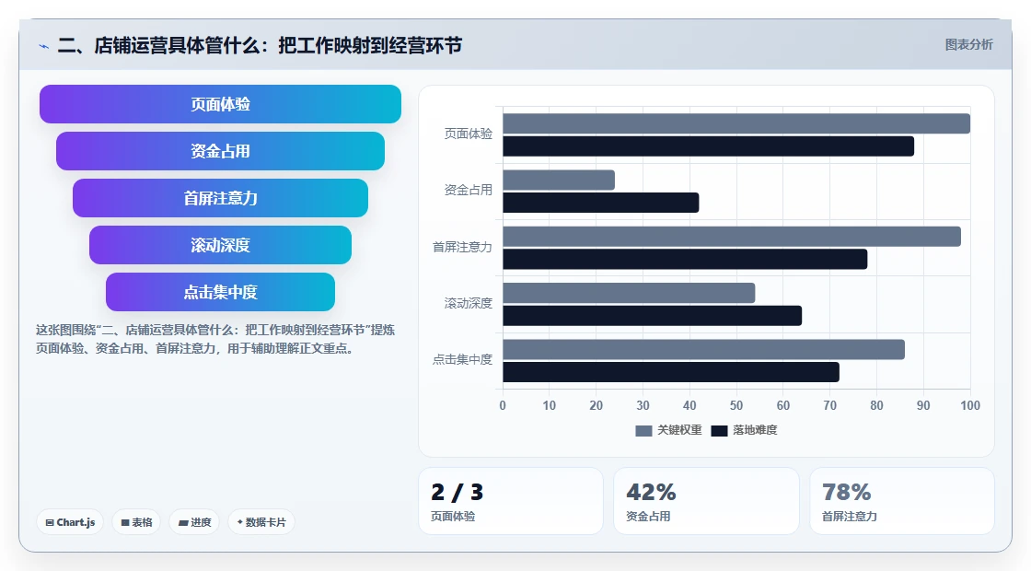Screen dimensions: 1031x571
Task: Select the 首屏注意力 funnel stage
Action: [220, 198]
